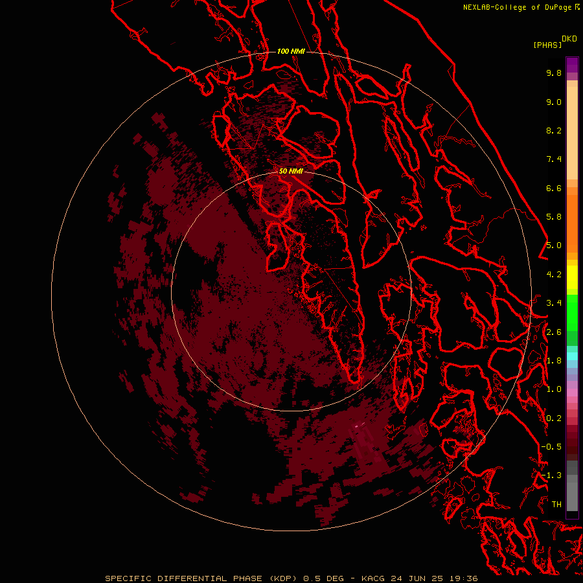Click the "KACG" radar site identifier
583x583 pixels.
click(373, 578)
